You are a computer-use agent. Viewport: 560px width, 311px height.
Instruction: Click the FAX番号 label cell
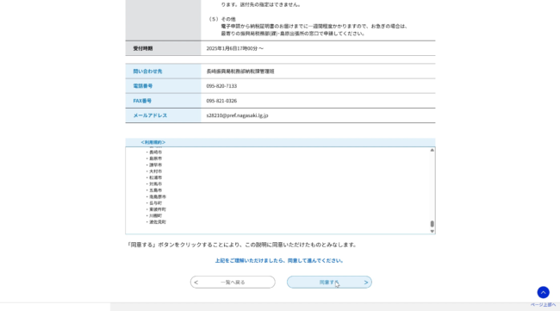[x=163, y=101]
